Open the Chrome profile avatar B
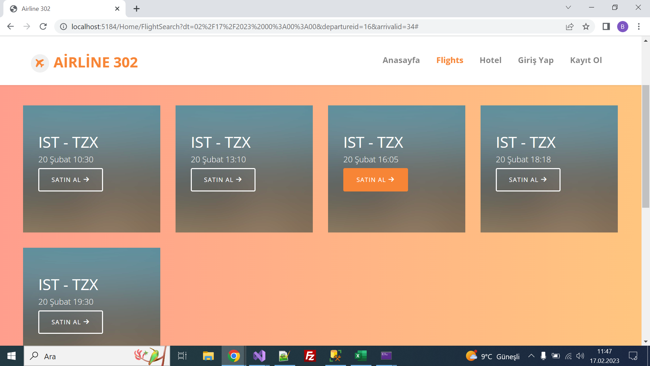 623,26
